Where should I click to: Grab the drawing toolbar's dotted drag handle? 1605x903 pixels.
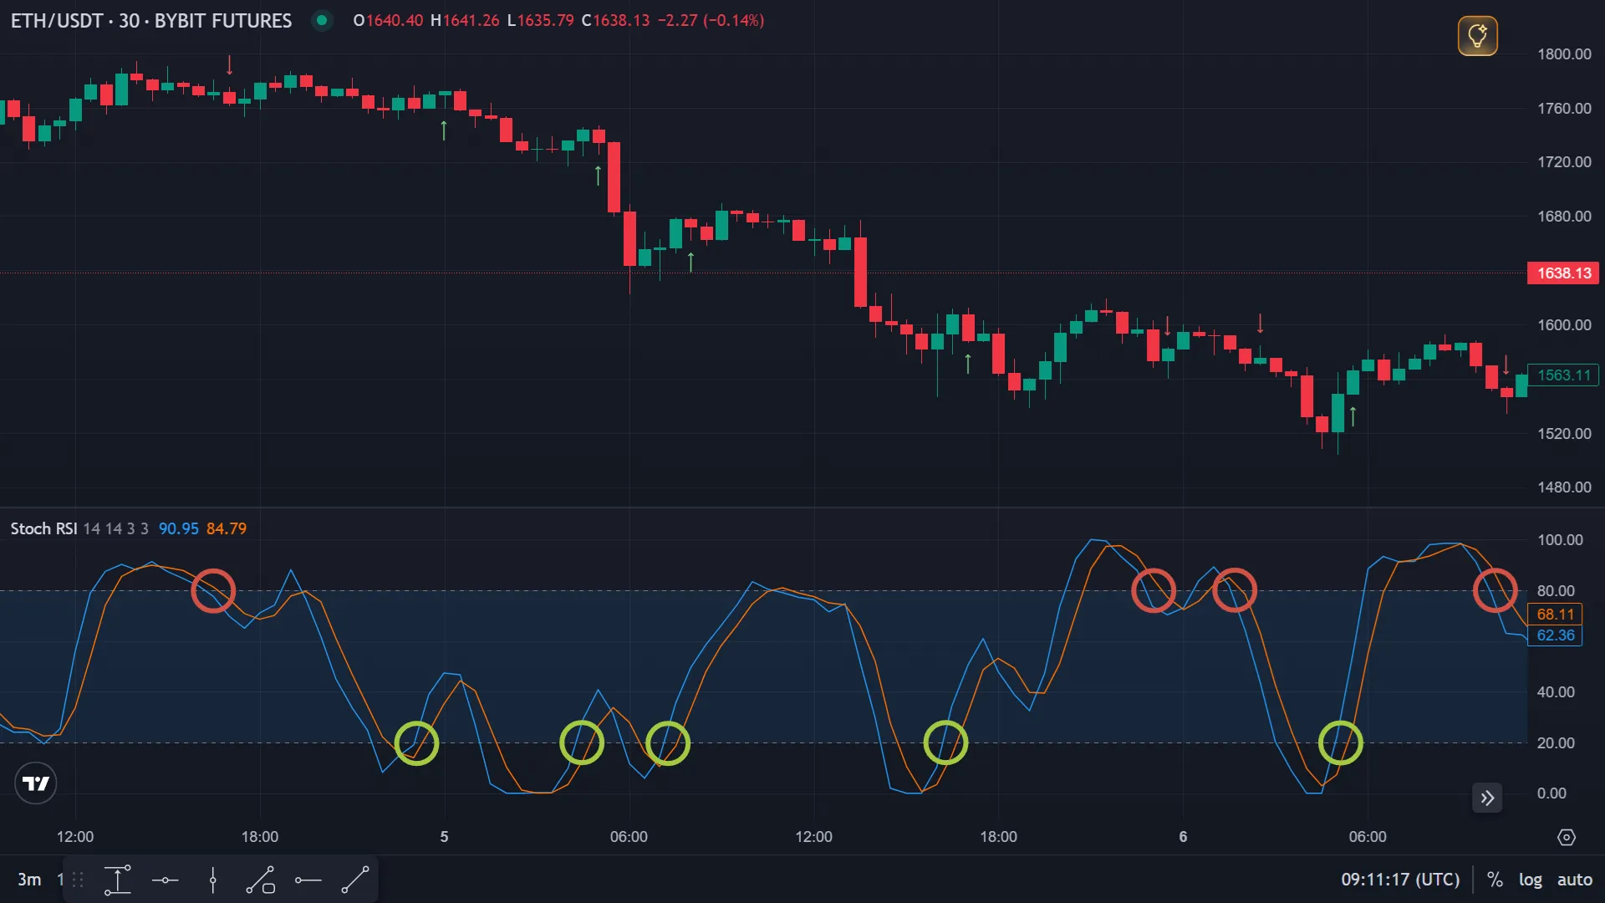pyautogui.click(x=78, y=880)
